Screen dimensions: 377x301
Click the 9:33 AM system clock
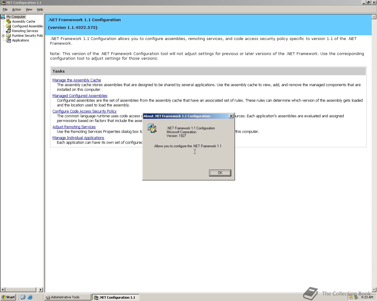point(367,297)
